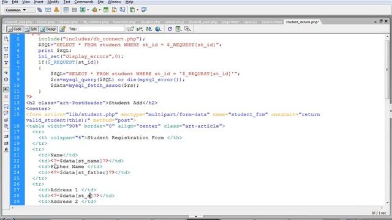
Task: Switch to Design view
Action: 48,29
